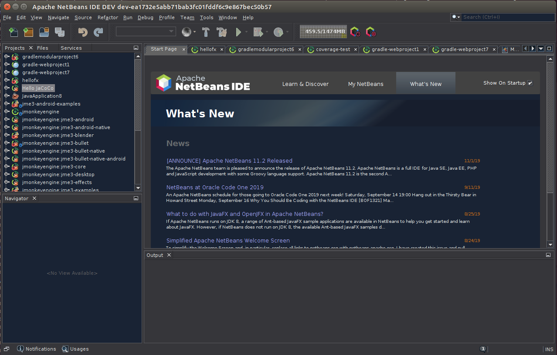Click the jmonkeyengine root project icon
Image resolution: width=557 pixels, height=355 pixels.
pos(15,112)
